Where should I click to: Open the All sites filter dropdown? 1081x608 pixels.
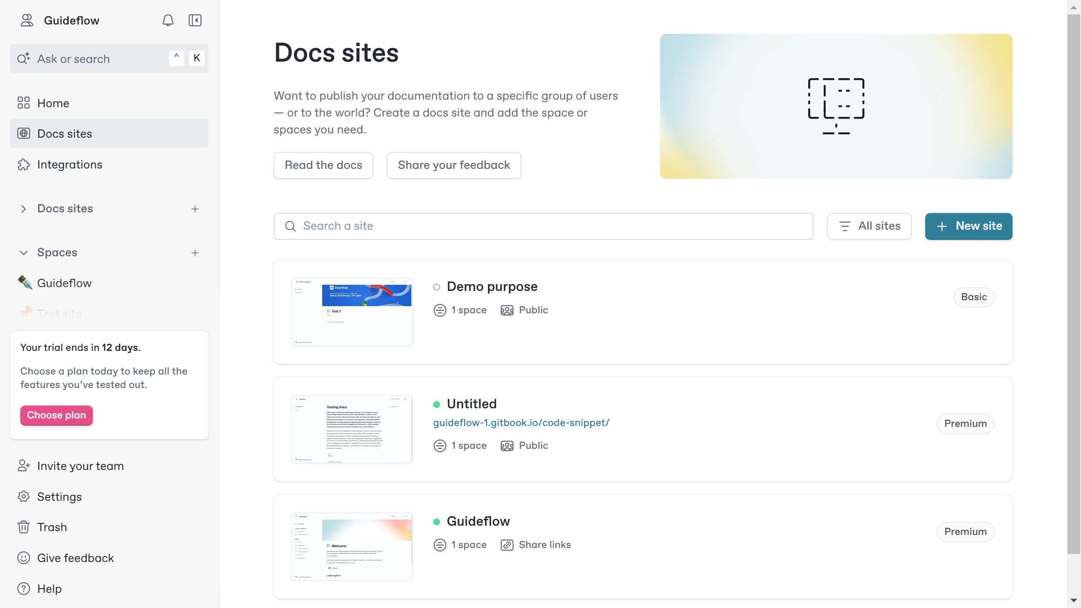point(869,226)
